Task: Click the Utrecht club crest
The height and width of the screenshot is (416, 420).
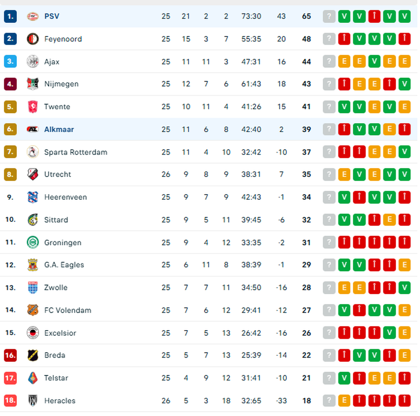Action: pyautogui.click(x=33, y=175)
